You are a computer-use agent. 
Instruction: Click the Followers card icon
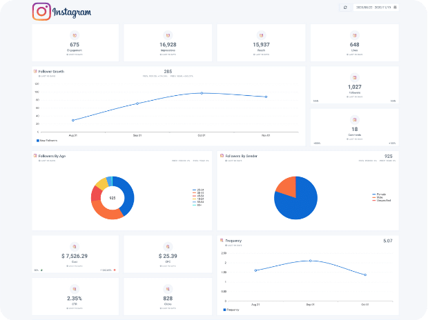click(354, 77)
